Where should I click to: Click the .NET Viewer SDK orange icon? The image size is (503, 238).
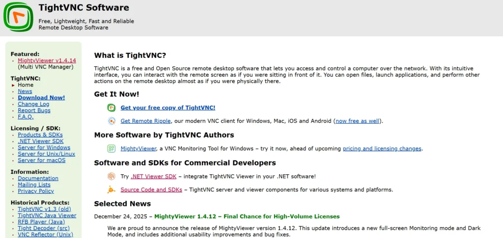pos(112,176)
